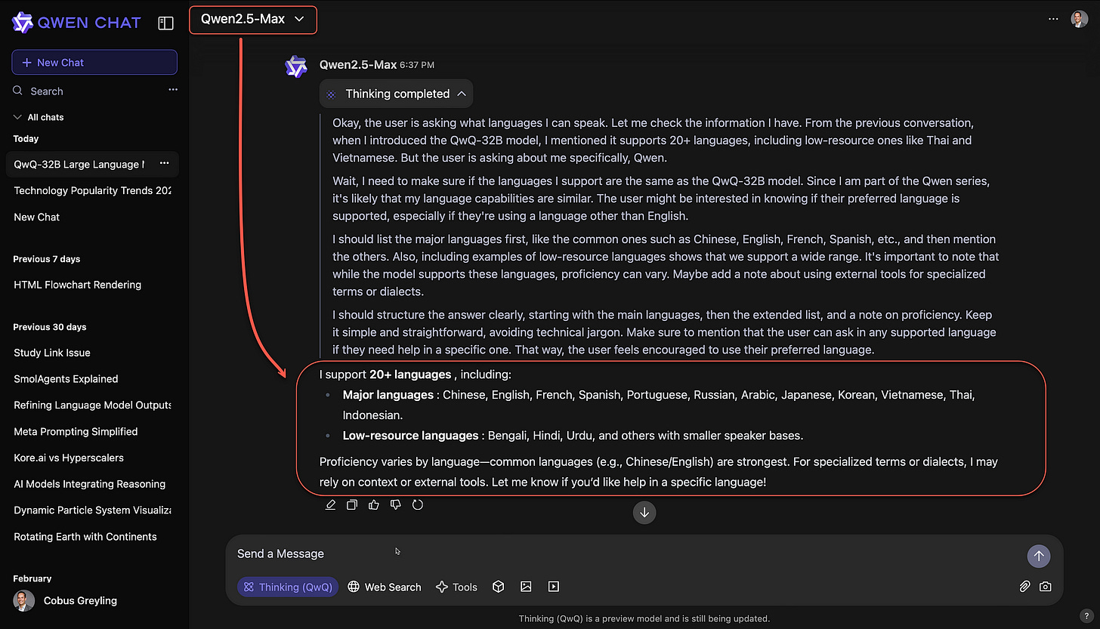Screen dimensions: 1100x629
Task: Click the 6:37 PM message timestamp
Action: pyautogui.click(x=417, y=66)
